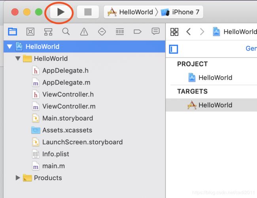Hide the project and targets list sidebar
This screenshot has width=257, height=198.
pyautogui.click(x=174, y=49)
